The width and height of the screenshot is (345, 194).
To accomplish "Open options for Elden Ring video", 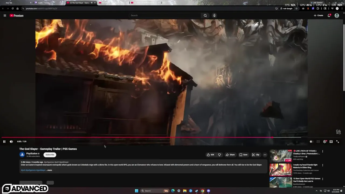I will (322, 165).
